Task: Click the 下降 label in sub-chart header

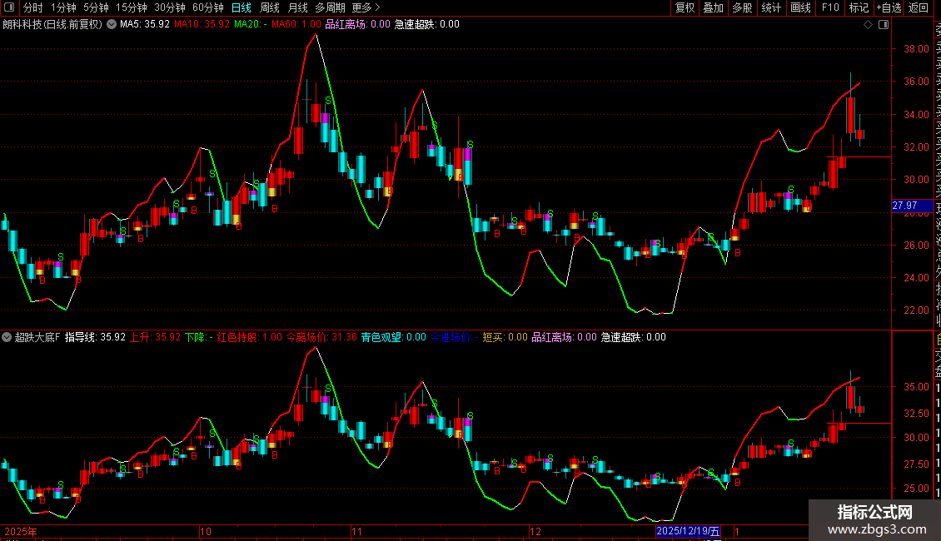Action: click(199, 337)
